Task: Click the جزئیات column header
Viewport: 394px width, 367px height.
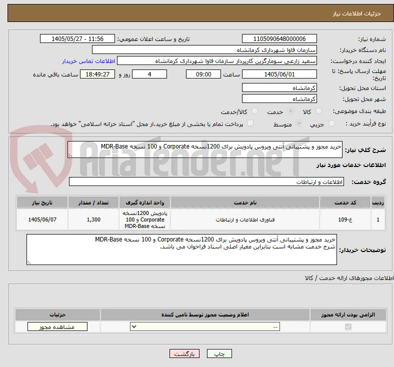Action: [57, 314]
